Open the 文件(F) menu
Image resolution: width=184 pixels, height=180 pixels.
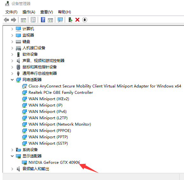pyautogui.click(x=11, y=12)
